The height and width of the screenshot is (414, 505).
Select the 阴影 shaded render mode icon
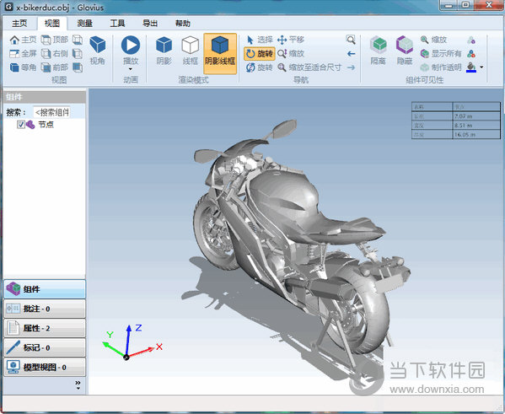[164, 51]
